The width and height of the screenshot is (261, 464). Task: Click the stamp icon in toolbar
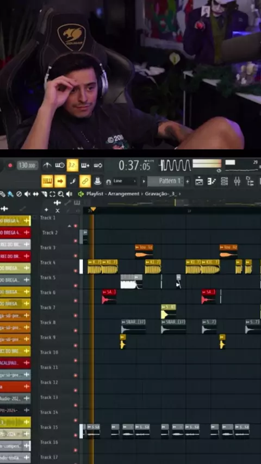coord(97,181)
